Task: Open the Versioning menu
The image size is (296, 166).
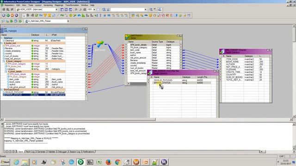Action: tap(48, 5)
